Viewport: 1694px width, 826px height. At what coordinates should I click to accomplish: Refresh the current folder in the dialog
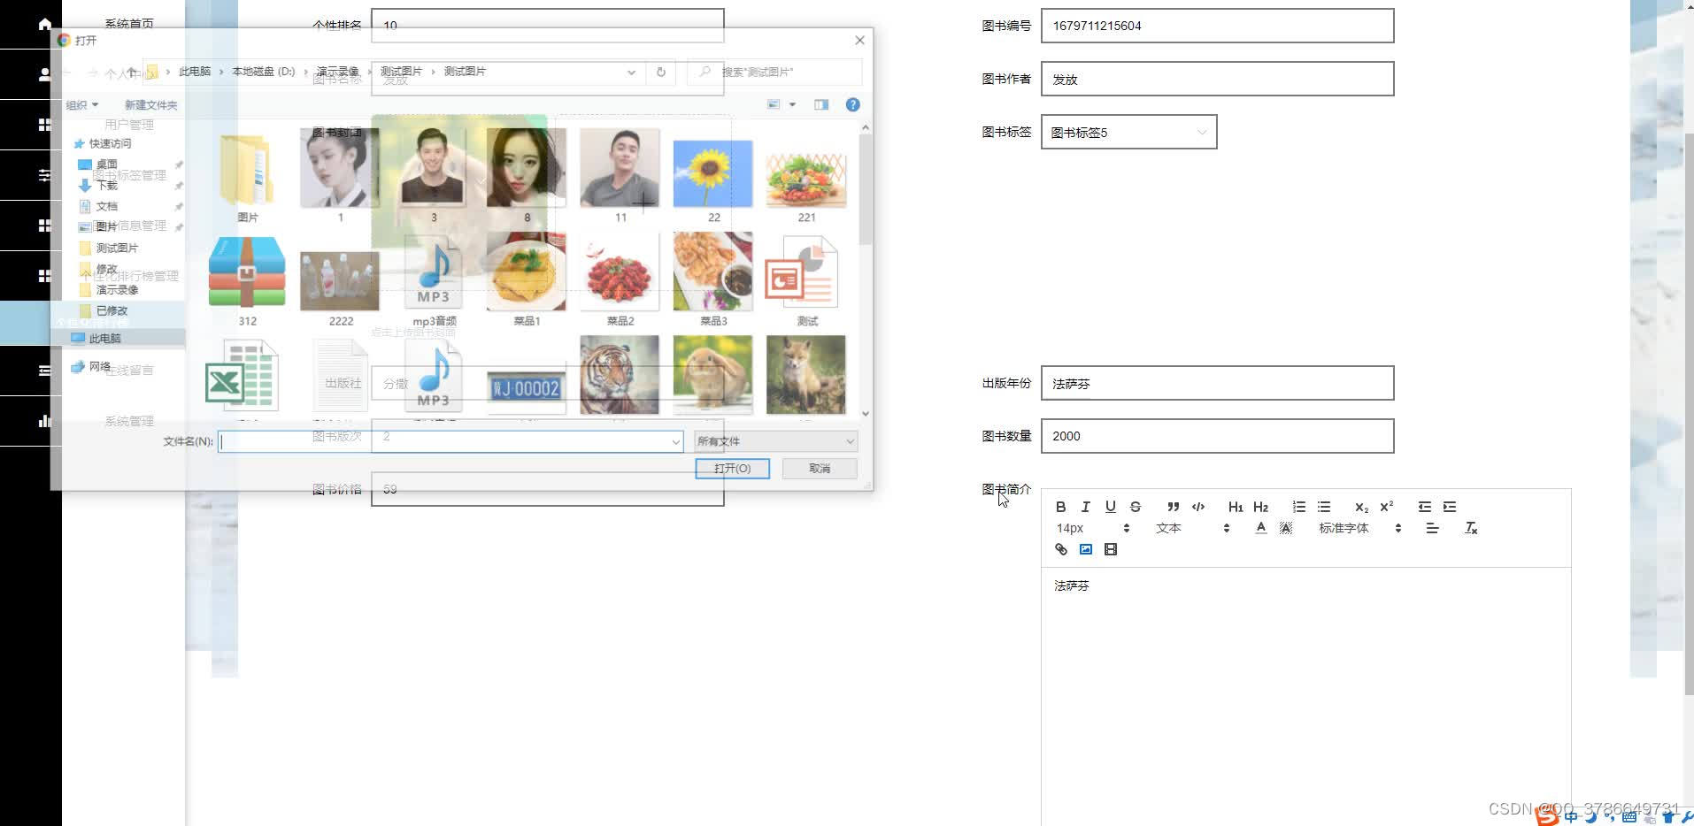point(661,72)
